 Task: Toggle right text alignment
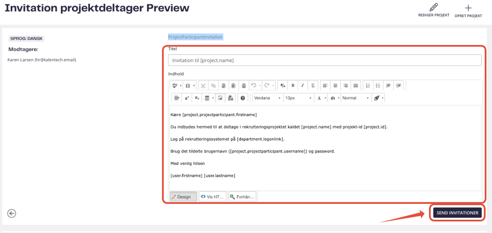pyautogui.click(x=345, y=85)
